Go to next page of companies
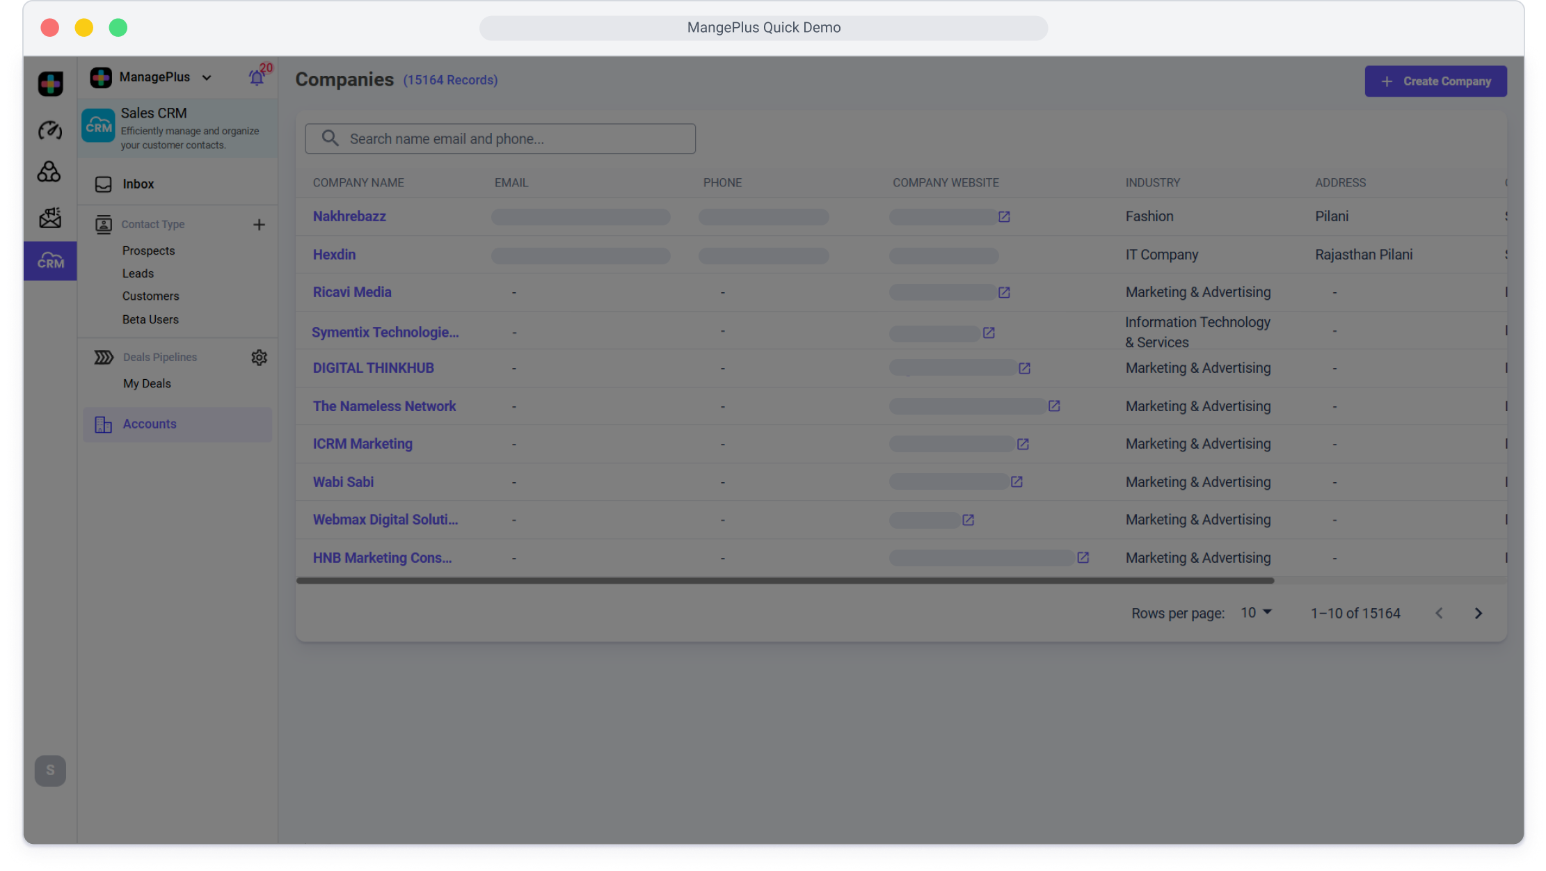This screenshot has height=871, width=1546. (1478, 613)
